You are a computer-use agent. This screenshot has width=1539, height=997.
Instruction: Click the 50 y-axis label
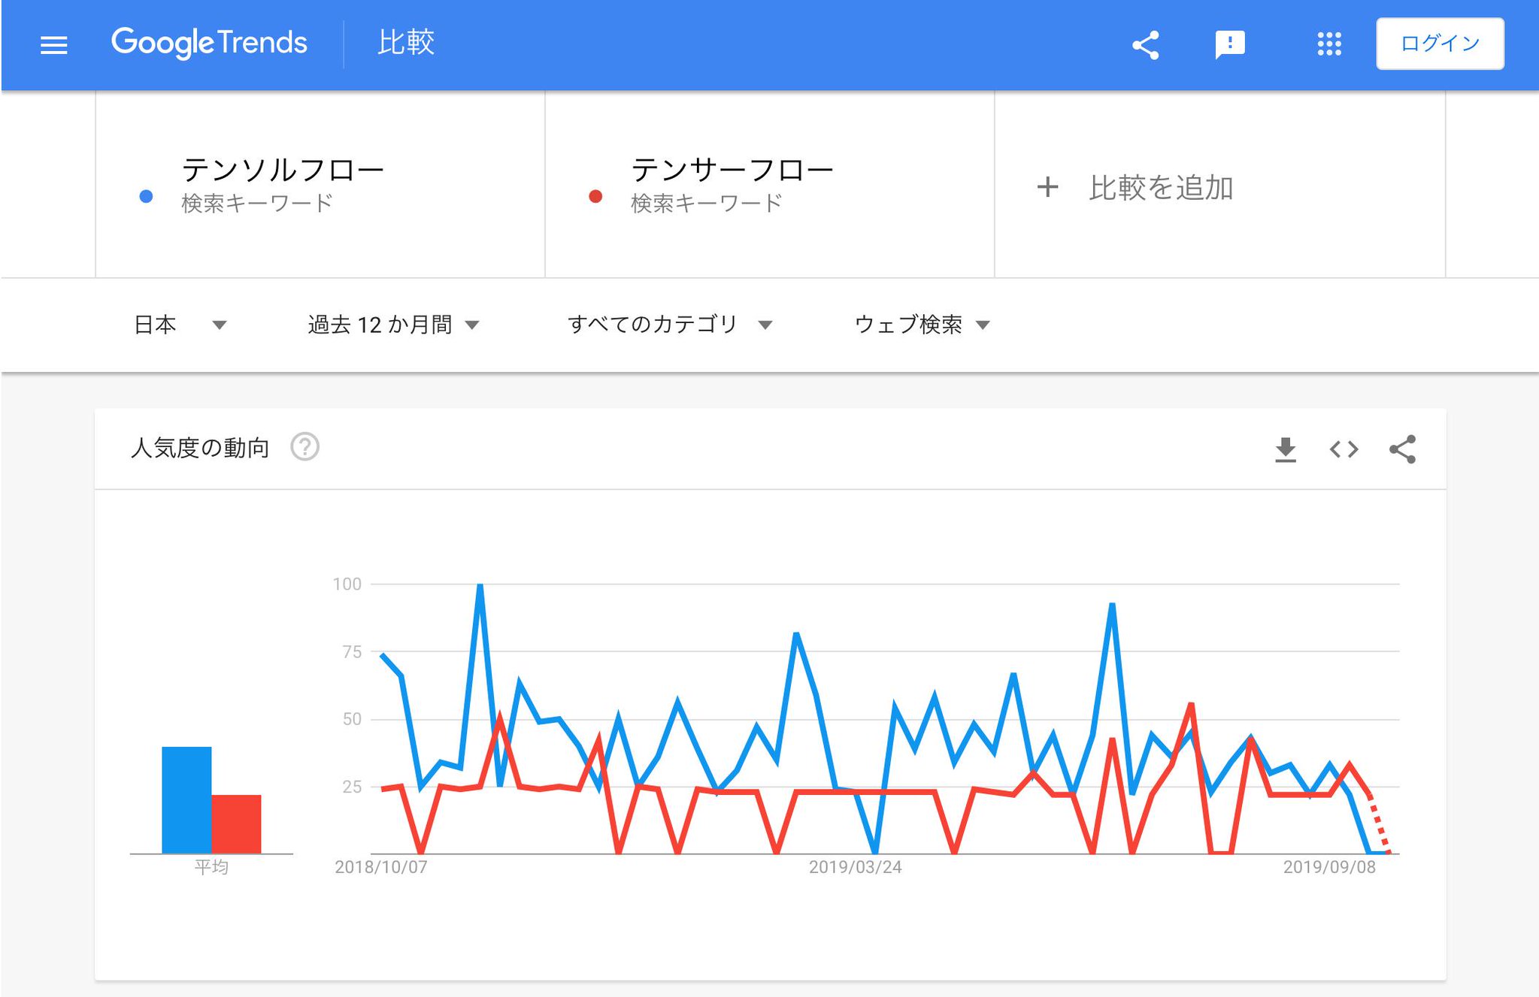(352, 719)
